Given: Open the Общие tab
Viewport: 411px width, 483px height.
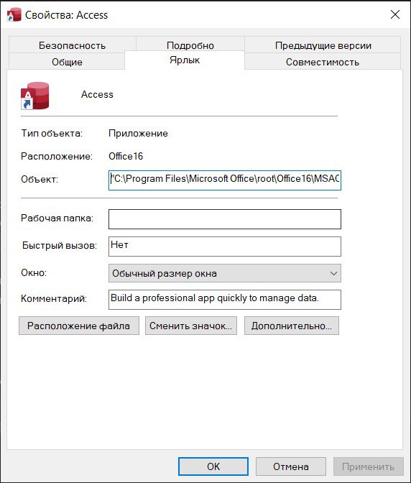Looking at the screenshot, I should point(67,62).
